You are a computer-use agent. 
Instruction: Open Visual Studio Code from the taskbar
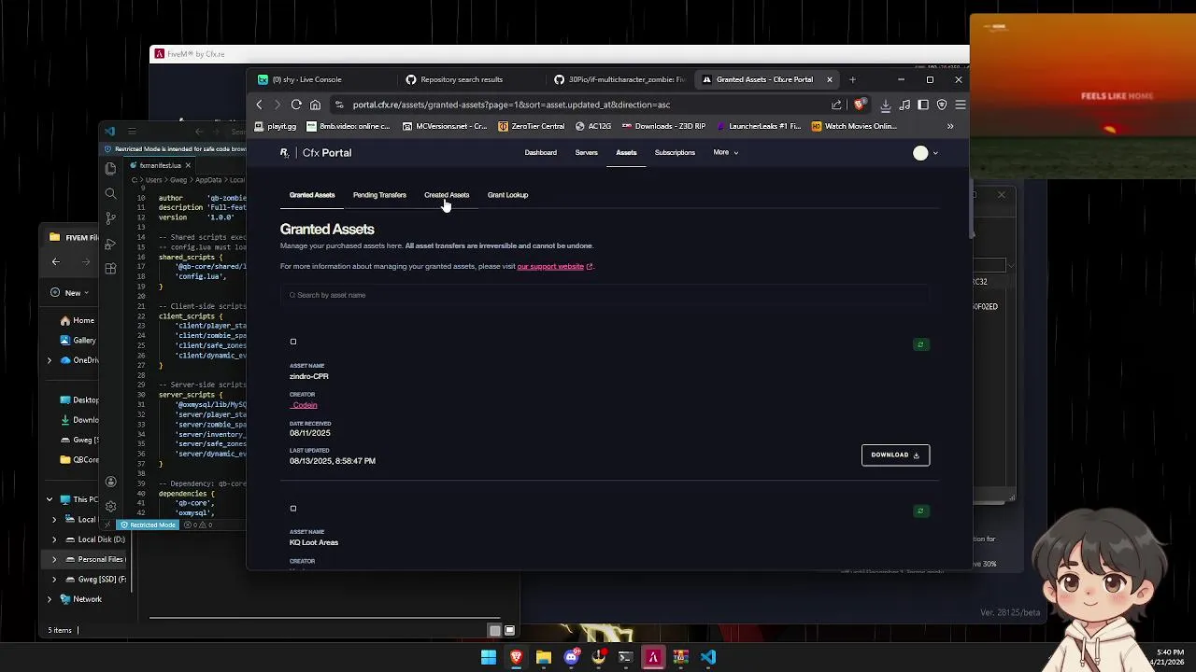coord(708,657)
